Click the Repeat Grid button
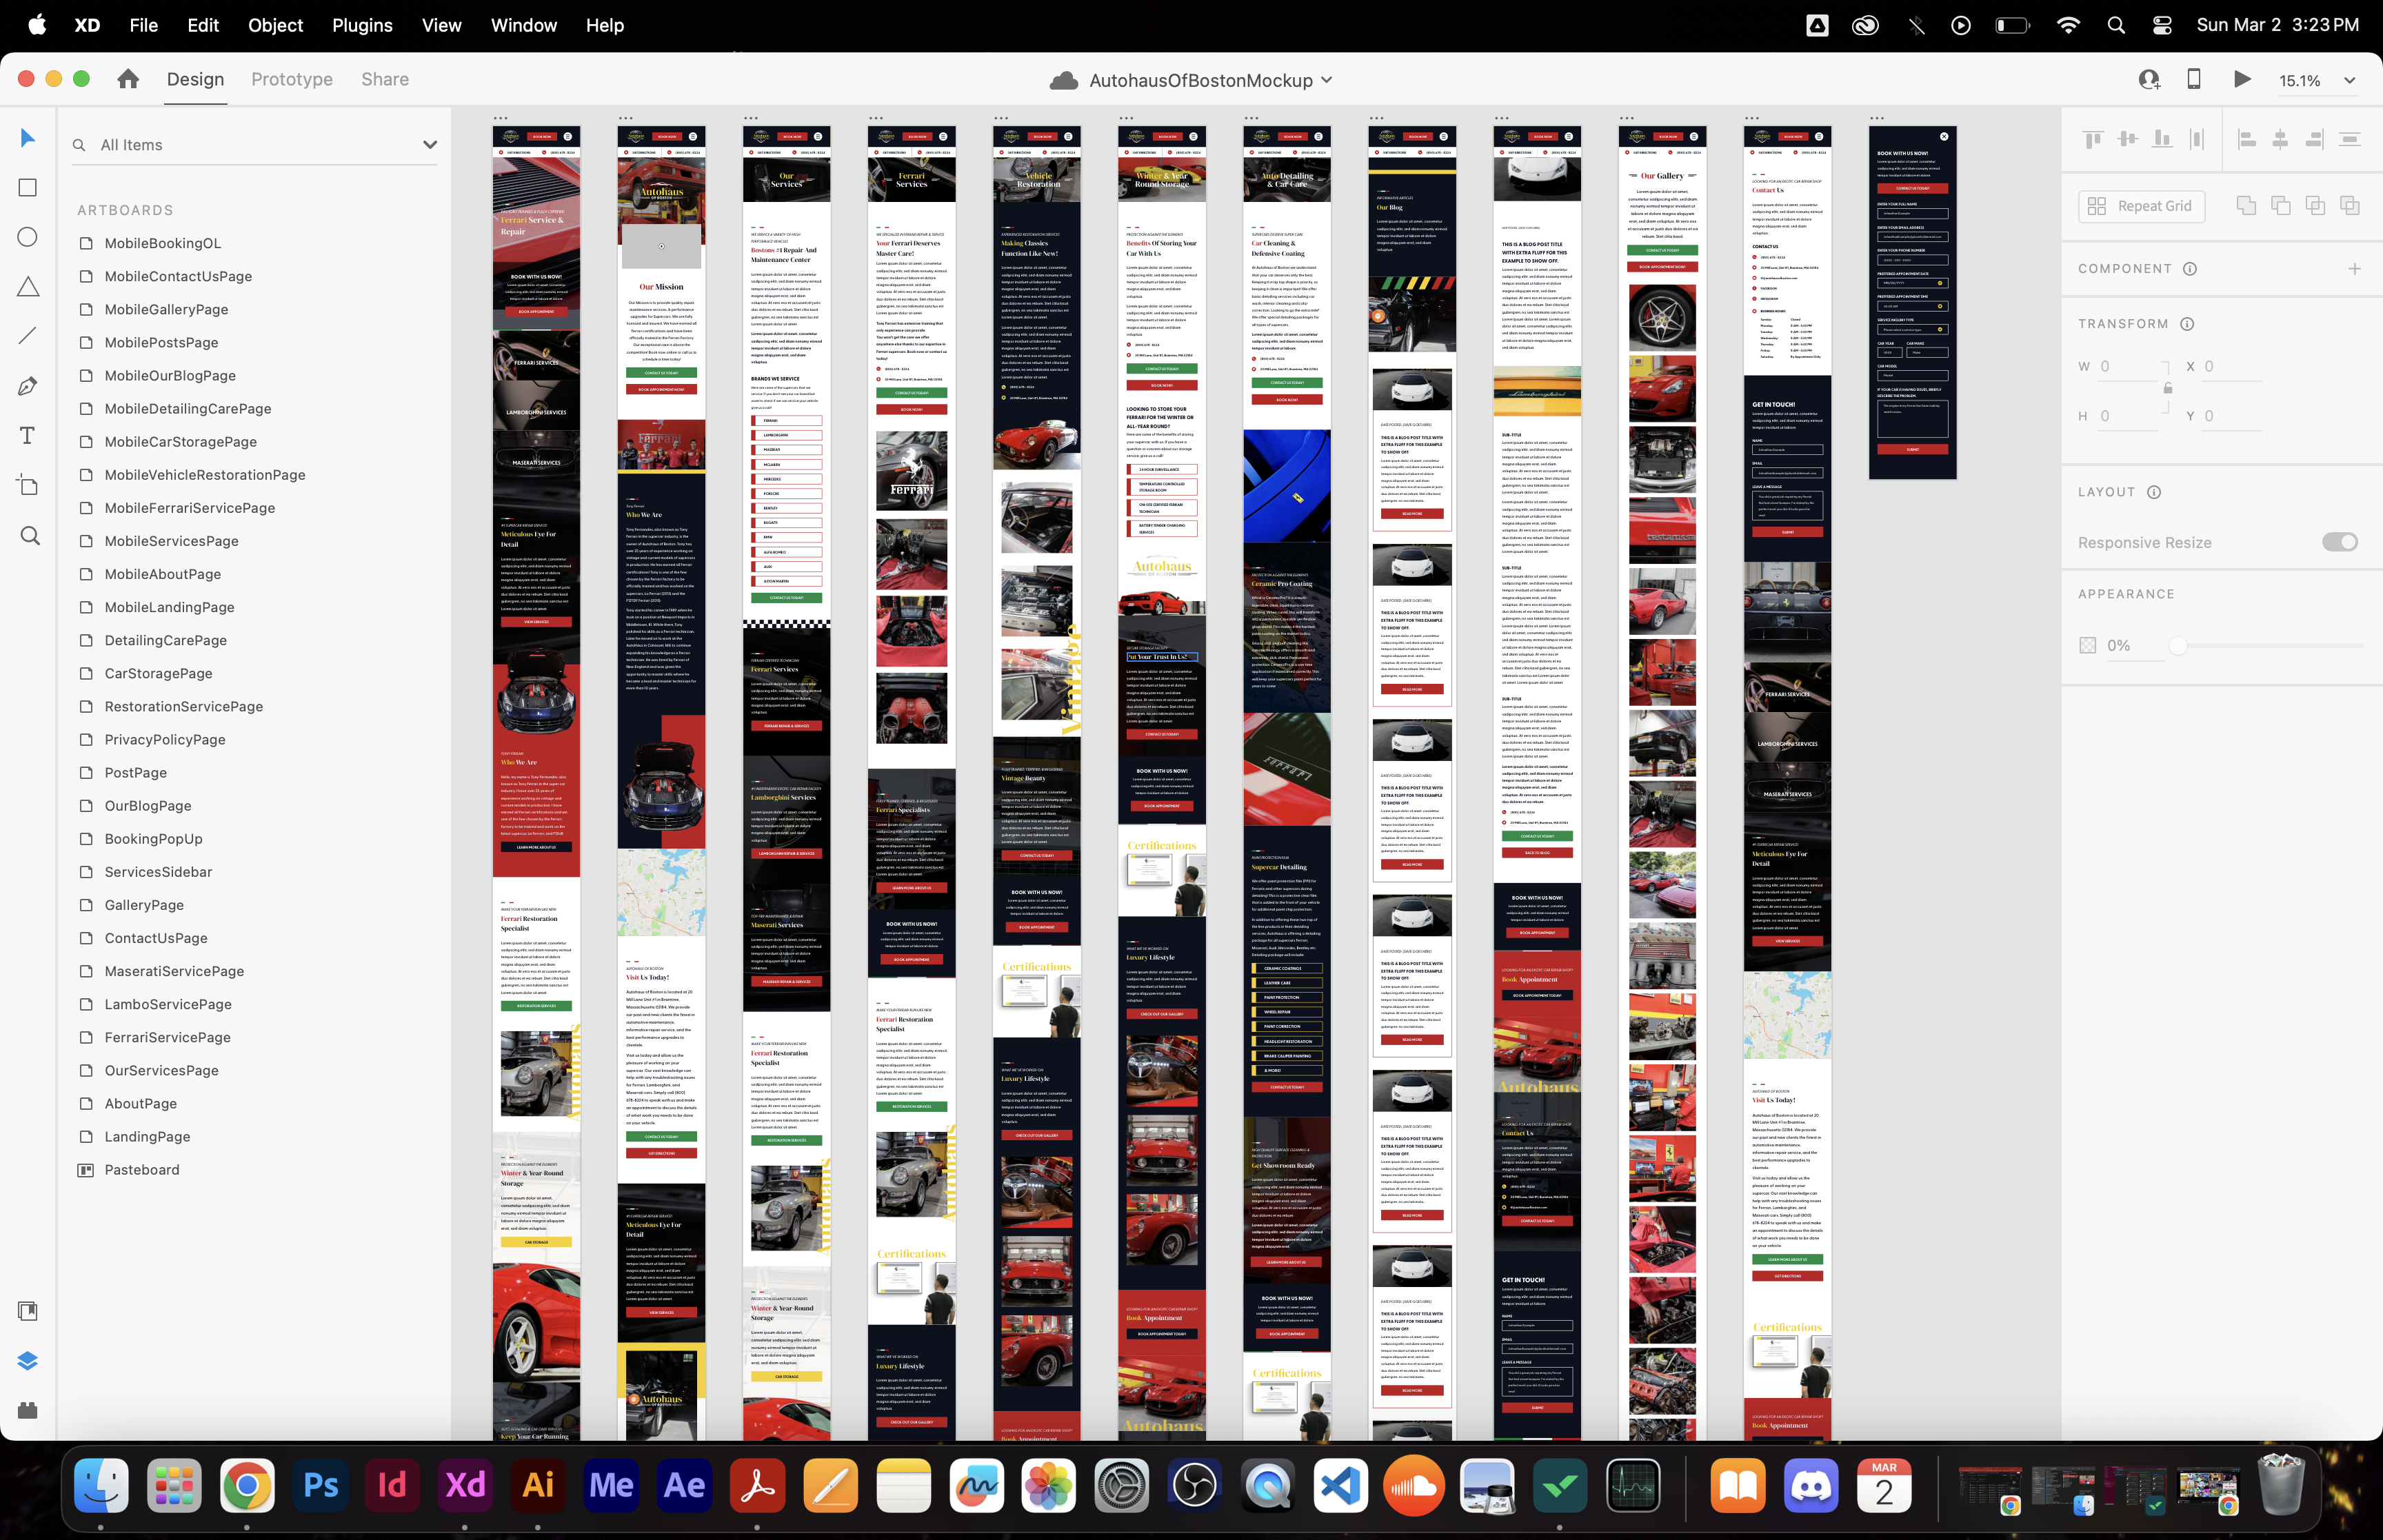 [2141, 206]
